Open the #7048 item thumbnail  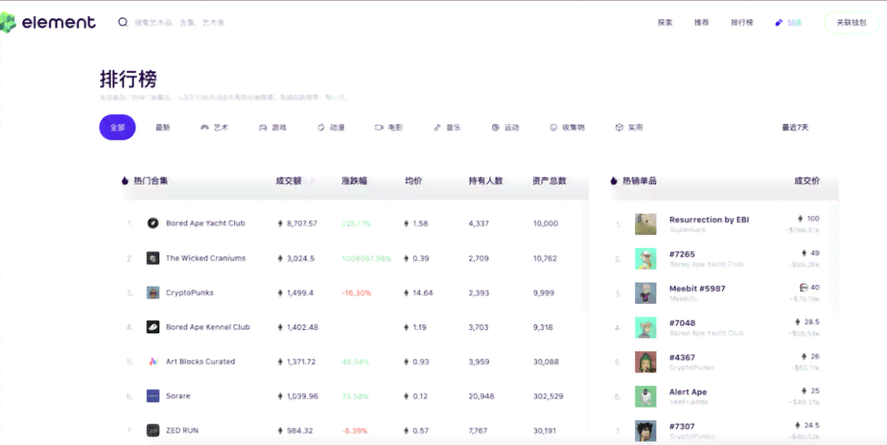tap(646, 328)
